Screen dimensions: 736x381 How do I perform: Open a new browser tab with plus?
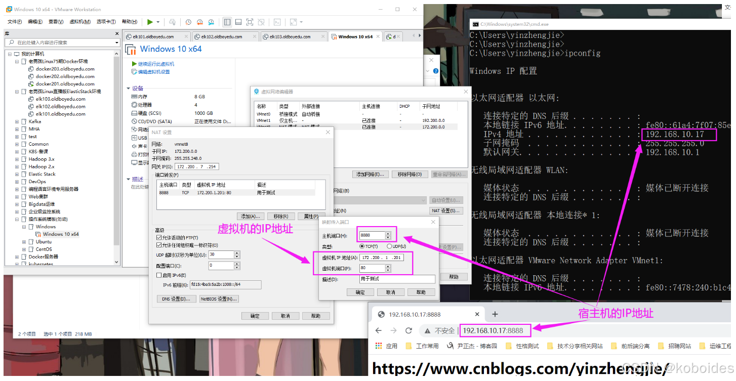click(x=495, y=314)
